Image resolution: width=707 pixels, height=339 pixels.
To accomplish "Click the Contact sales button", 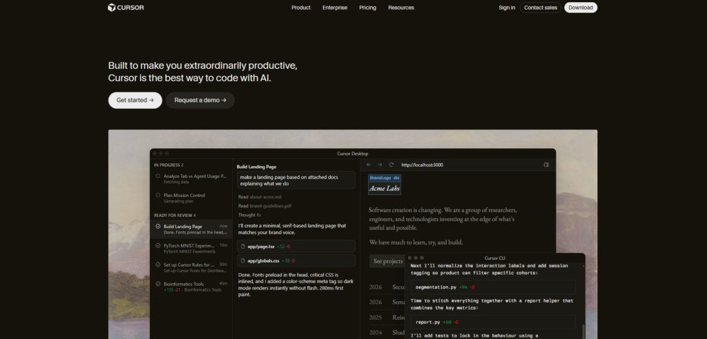I will coord(540,8).
